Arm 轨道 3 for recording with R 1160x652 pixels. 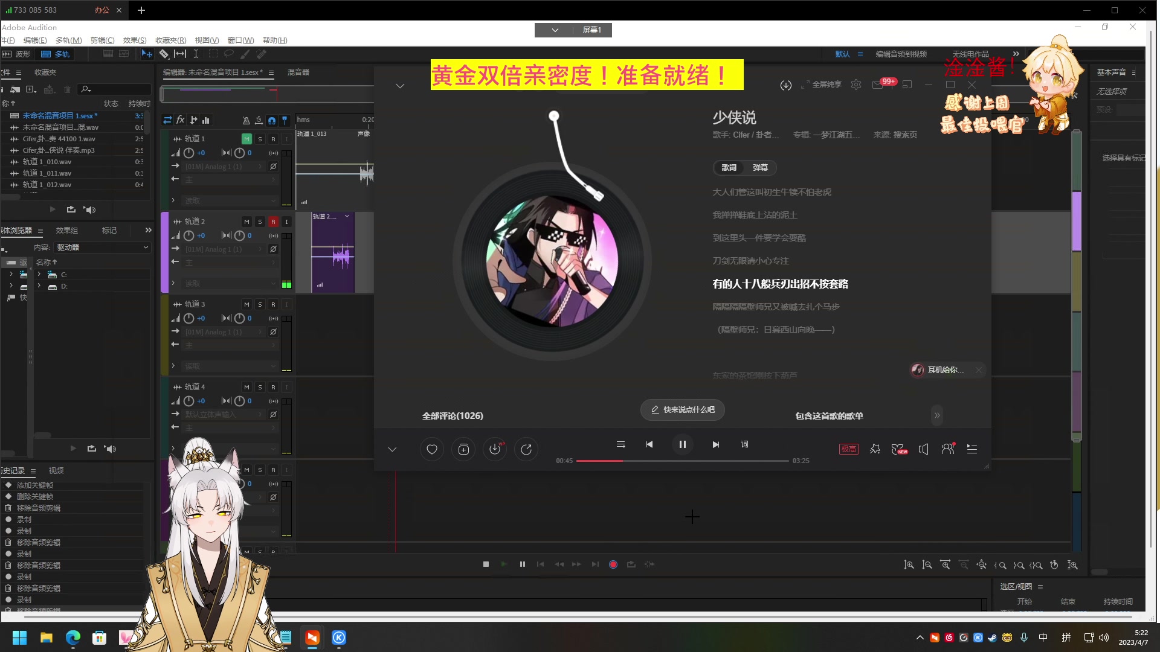[273, 304]
